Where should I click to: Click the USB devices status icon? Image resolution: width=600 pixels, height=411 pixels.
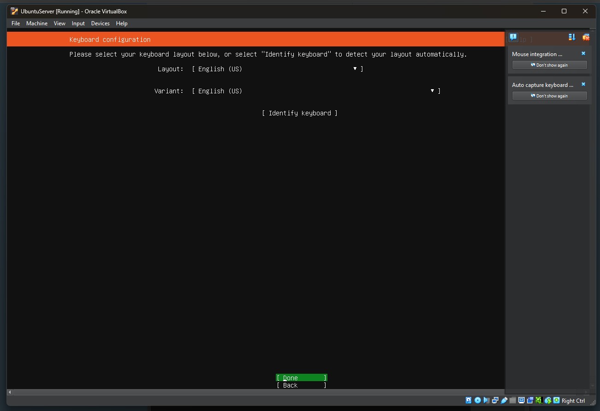[x=504, y=400]
